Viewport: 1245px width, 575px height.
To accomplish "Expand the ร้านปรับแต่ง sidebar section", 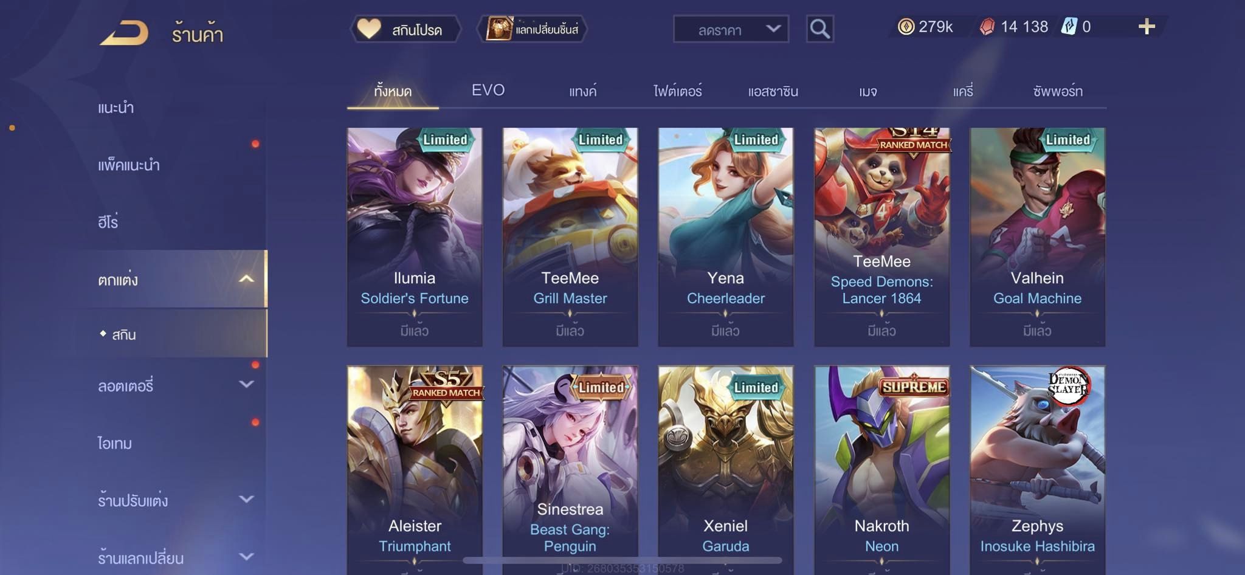I will click(246, 499).
